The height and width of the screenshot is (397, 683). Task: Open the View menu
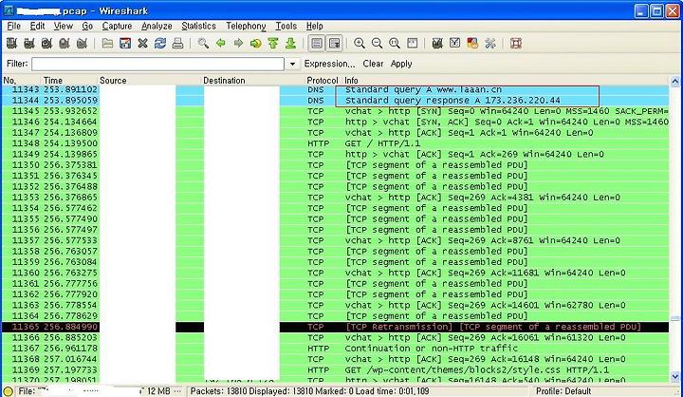(64, 27)
